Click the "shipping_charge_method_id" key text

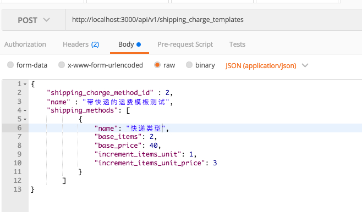[100, 93]
